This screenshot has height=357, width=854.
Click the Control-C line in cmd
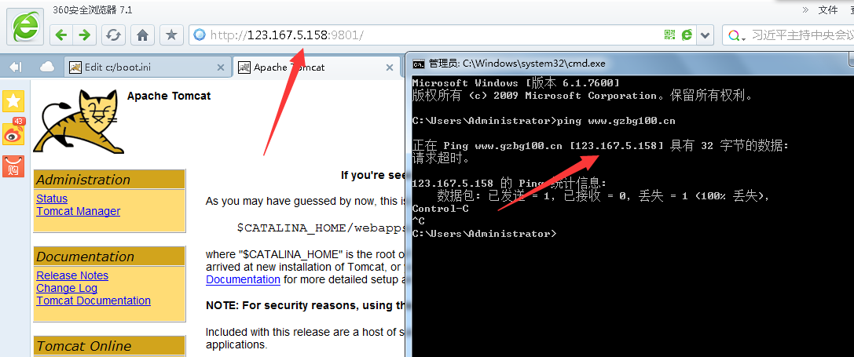coord(441,209)
